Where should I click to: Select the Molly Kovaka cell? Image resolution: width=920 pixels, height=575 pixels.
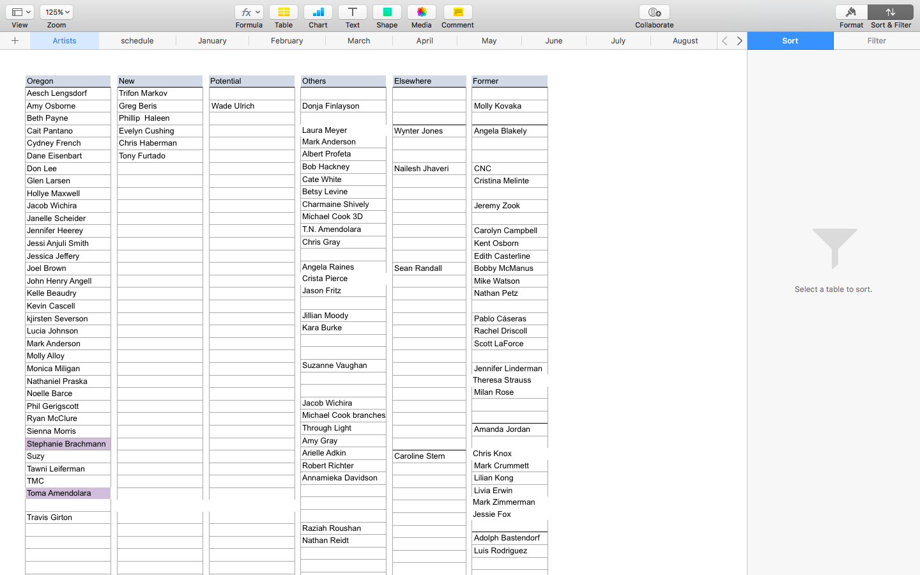(x=510, y=106)
